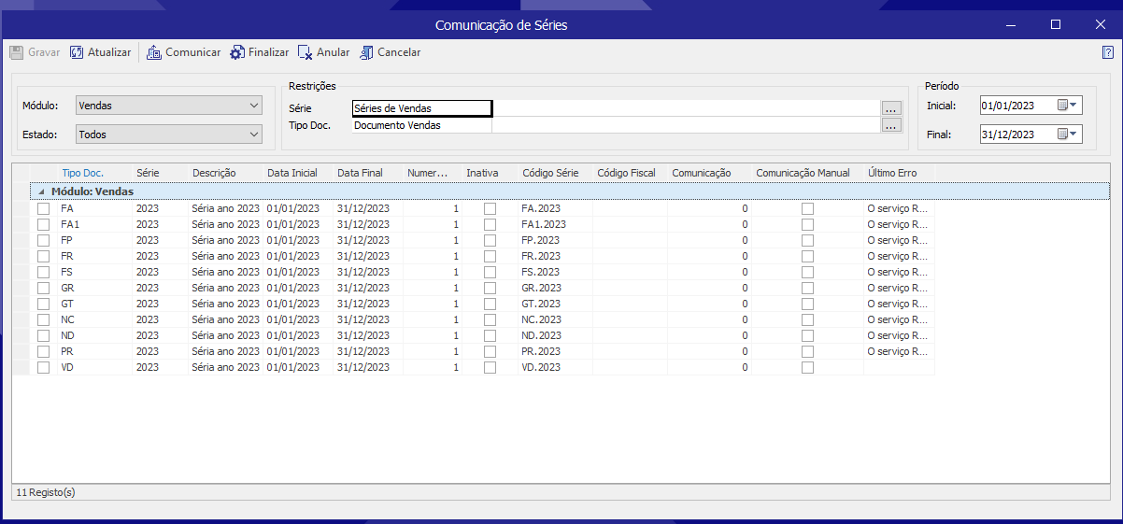Screen dimensions: 1123x524
Task: Collapse the Módulo: Vendas group
Action: [40, 191]
